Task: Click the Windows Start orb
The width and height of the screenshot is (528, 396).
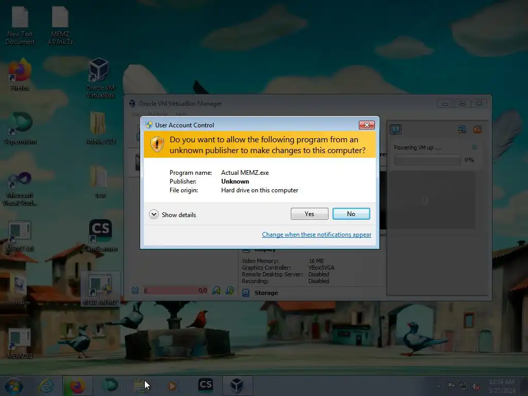Action: click(14, 386)
